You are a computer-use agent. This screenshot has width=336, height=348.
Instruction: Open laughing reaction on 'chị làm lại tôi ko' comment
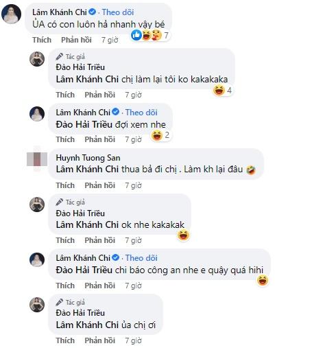[x=223, y=90]
